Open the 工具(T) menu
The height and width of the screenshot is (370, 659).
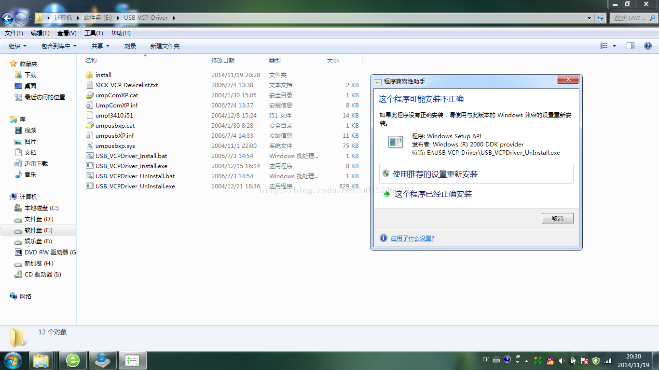coord(94,33)
